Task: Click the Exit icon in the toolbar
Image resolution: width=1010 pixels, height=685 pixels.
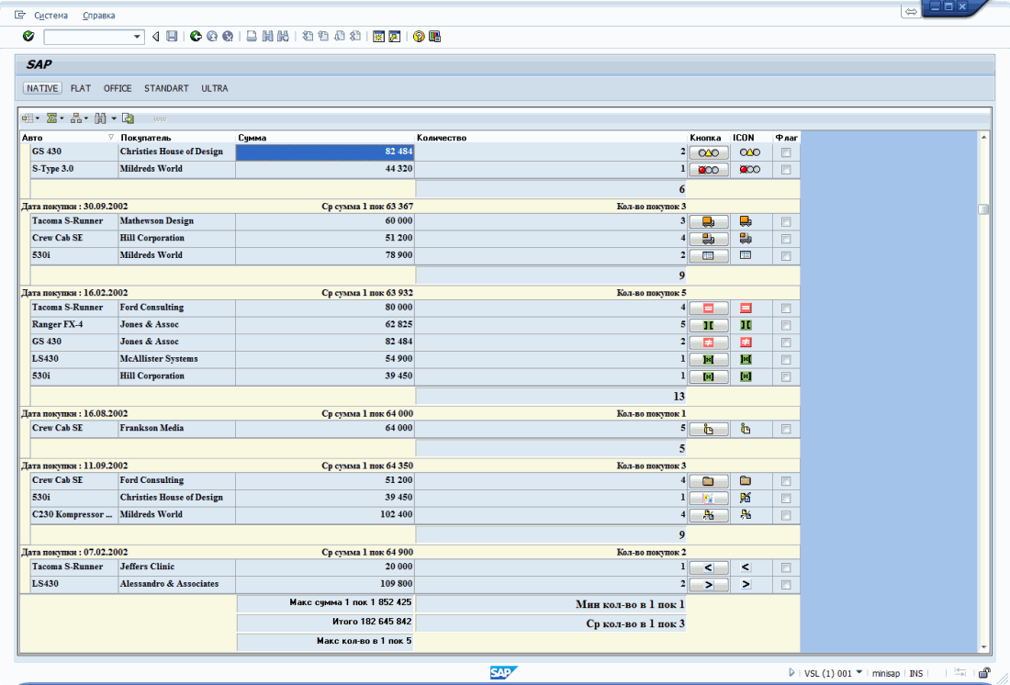Action: click(x=212, y=36)
